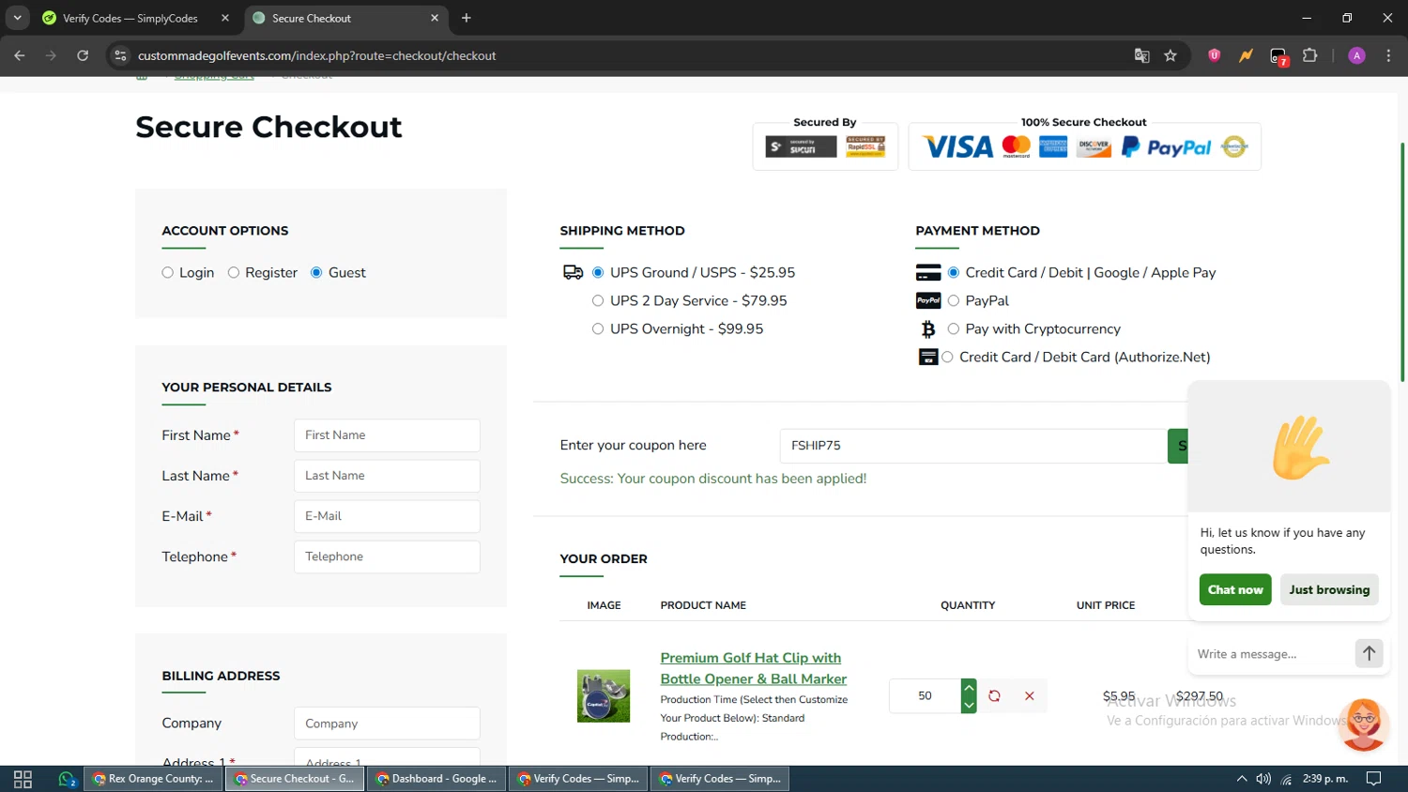Decrease quantity with the down stepper arrow
Viewport: 1408px width, 792px height.
point(969,705)
